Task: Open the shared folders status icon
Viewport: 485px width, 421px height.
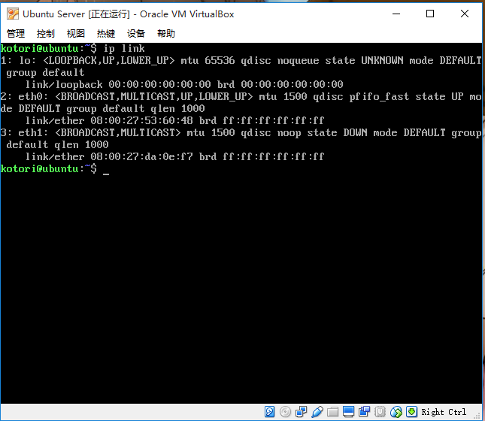Action: click(x=333, y=412)
